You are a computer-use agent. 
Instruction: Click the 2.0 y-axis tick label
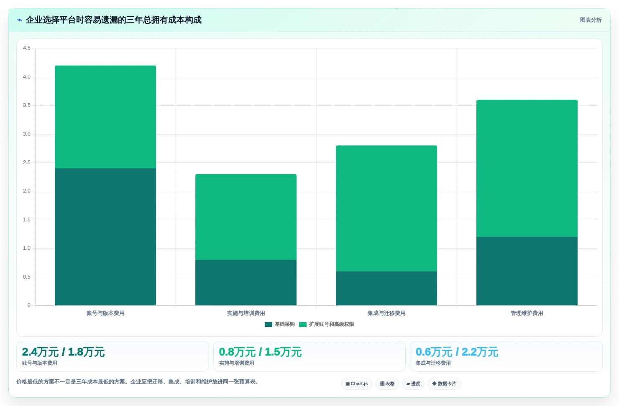[27, 191]
